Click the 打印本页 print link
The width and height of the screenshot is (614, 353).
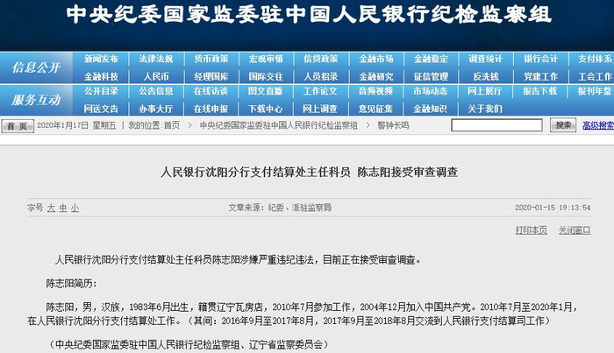(x=532, y=230)
